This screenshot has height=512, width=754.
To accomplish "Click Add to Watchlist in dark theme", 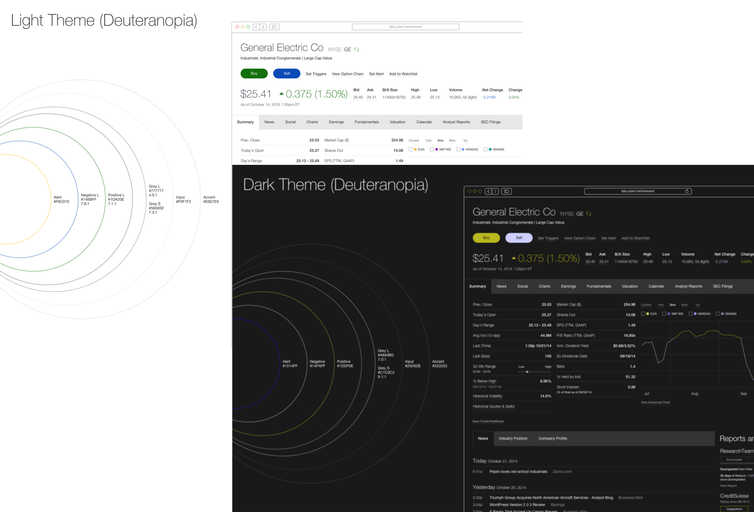I will pyautogui.click(x=635, y=238).
